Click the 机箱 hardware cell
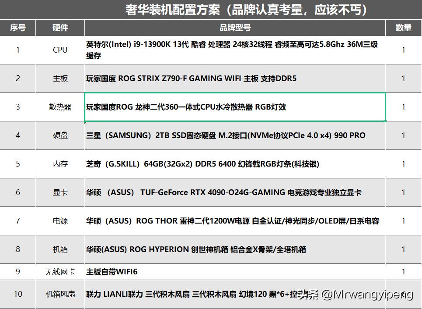The width and height of the screenshot is (422, 309). (60, 249)
